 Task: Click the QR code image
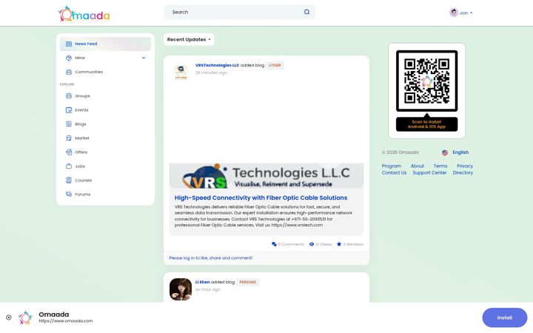[x=427, y=81]
